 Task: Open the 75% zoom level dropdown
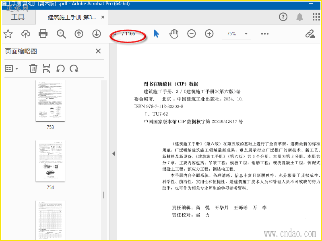point(237,34)
